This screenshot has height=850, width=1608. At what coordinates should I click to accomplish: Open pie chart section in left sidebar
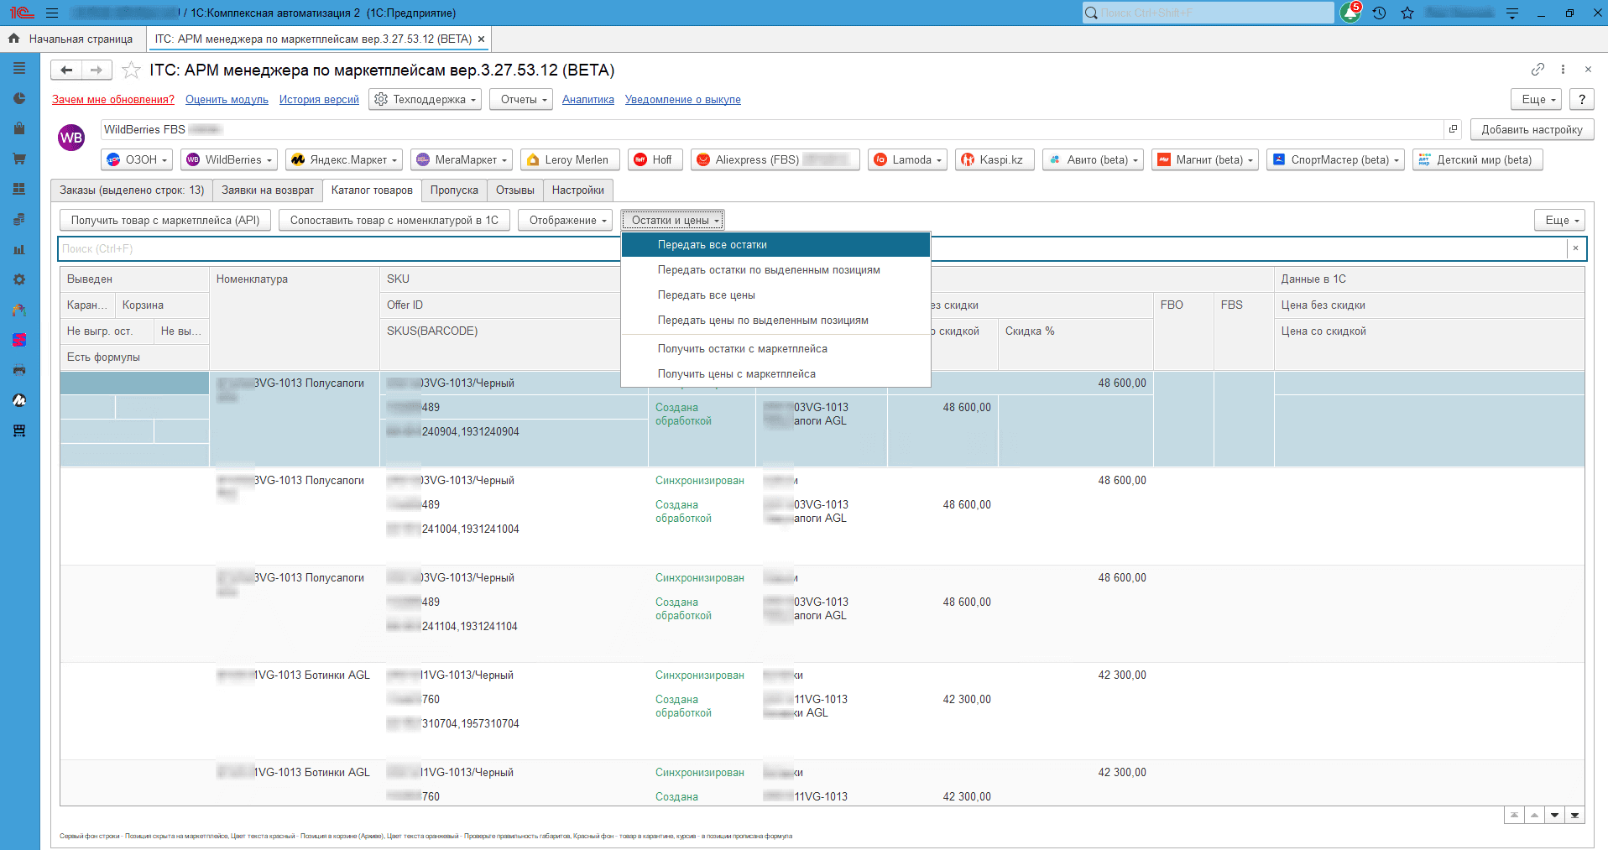(19, 98)
